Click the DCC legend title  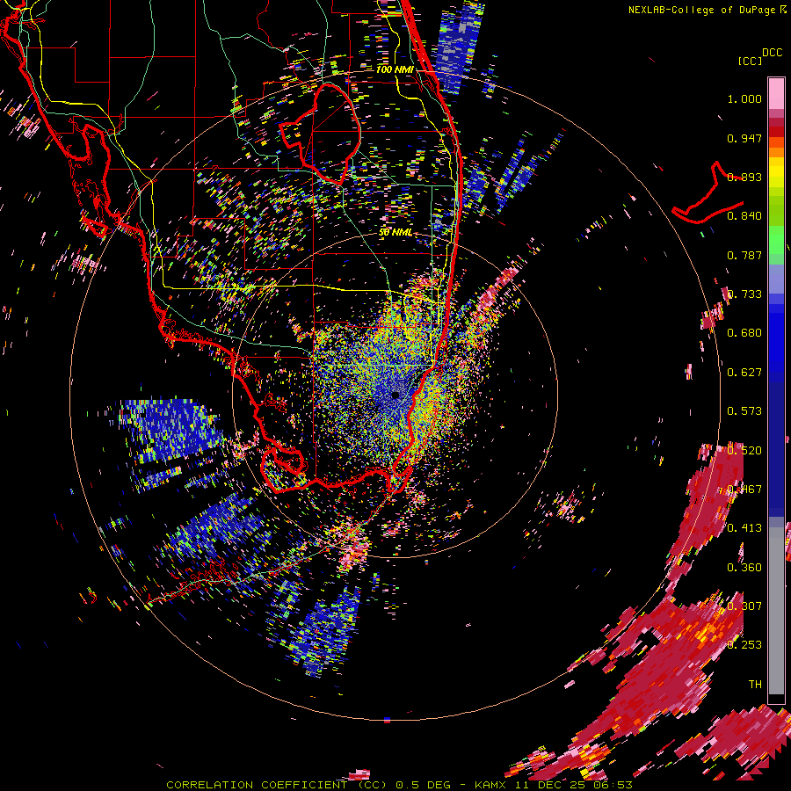tap(772, 53)
